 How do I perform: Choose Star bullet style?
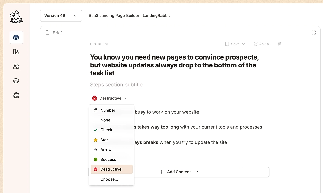111,140
